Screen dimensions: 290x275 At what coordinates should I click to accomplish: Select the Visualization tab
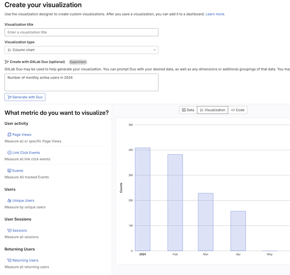(x=213, y=110)
